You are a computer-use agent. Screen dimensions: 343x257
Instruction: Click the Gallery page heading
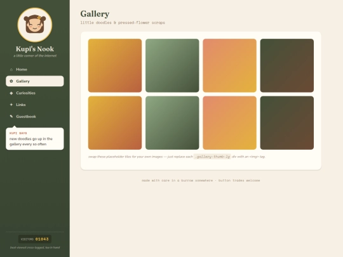95,14
